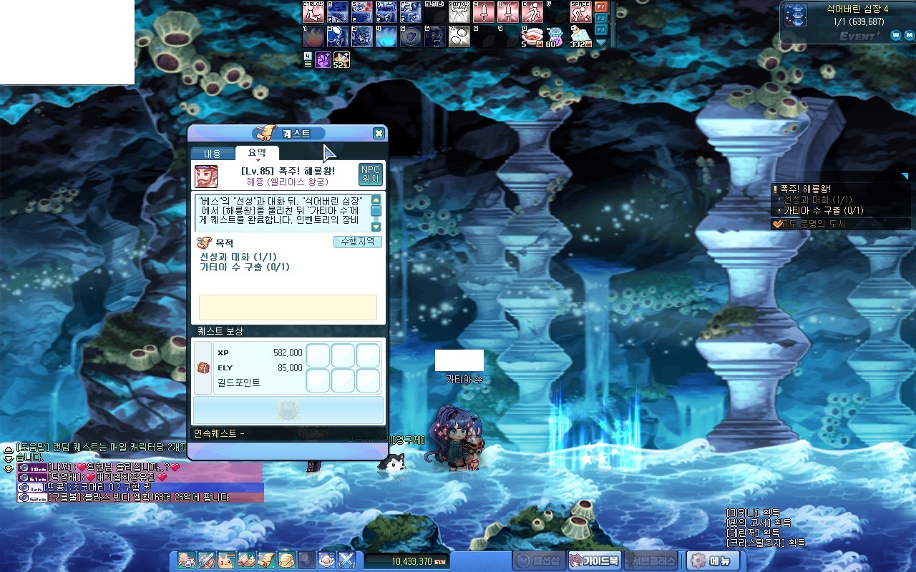Use the crystal item with count 332
Viewport: 916px width, 572px height.
tap(581, 36)
